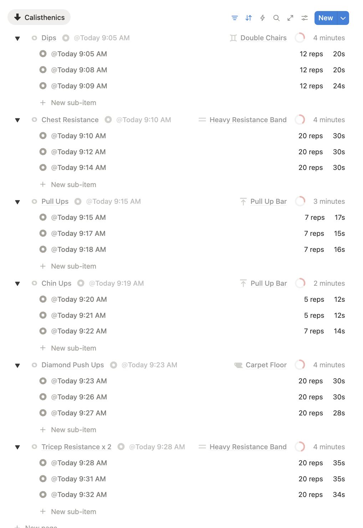The image size is (363, 528).
Task: Click progress ring for Diamond Push Ups
Action: tap(300, 365)
